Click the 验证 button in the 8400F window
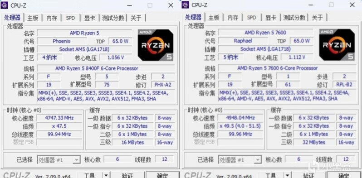Viewport: 362px width, 178px height. [x=127, y=175]
